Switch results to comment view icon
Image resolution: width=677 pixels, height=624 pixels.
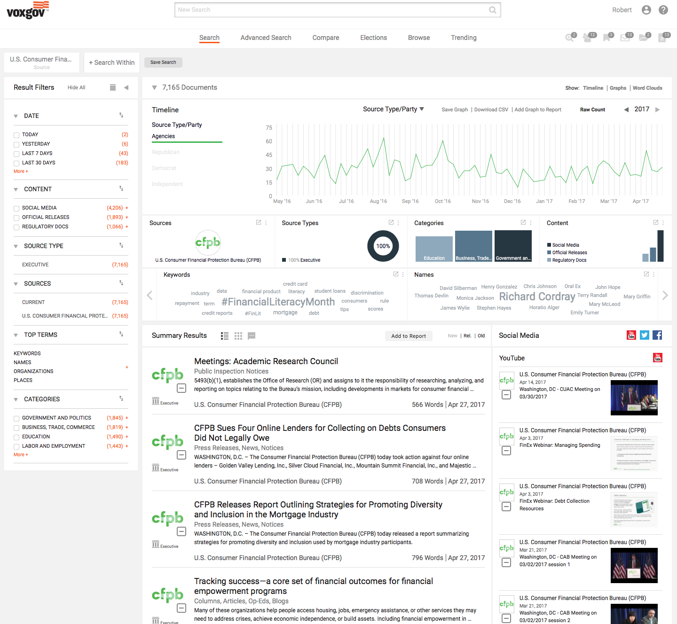(252, 336)
